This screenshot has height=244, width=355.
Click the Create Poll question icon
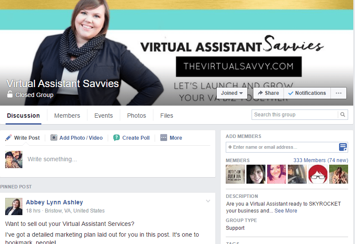(x=116, y=138)
